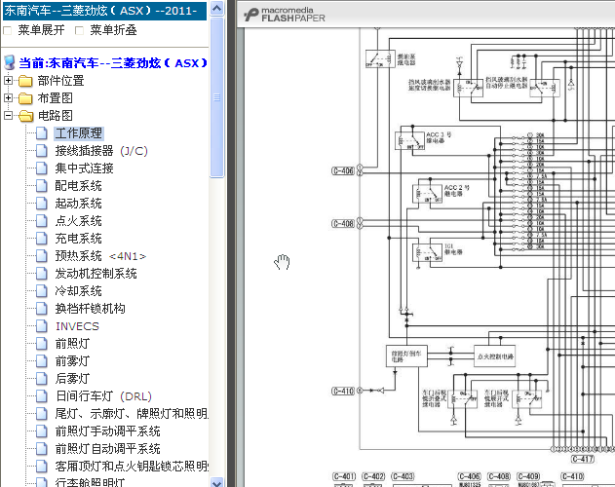Open the INVECS entry
Viewport: 615px width, 487px height.
77,326
